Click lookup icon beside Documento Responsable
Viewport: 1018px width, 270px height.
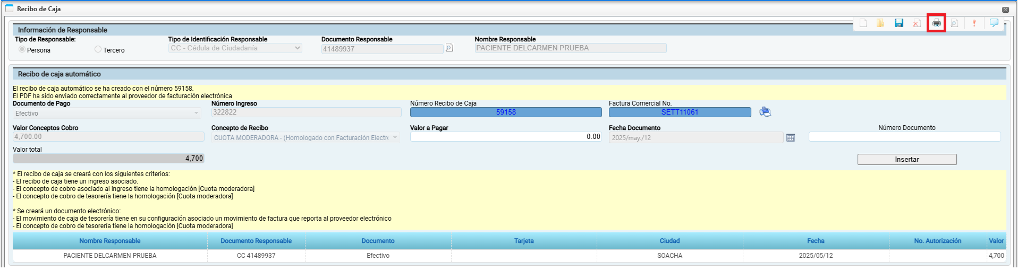click(x=449, y=48)
